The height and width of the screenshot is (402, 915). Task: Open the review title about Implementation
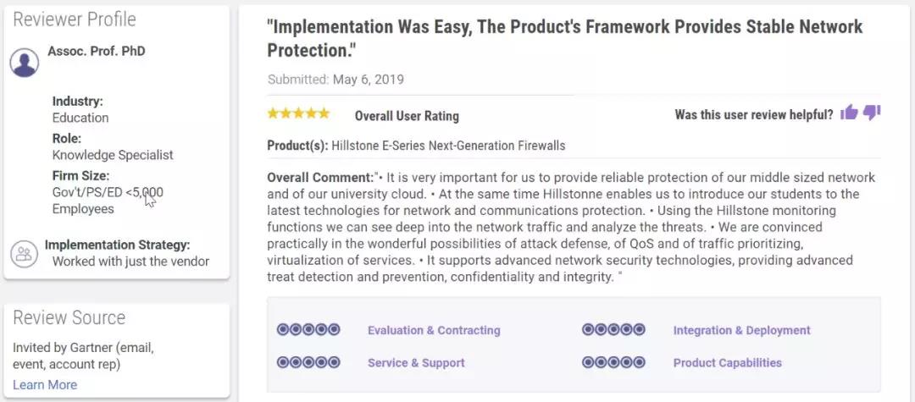(x=565, y=38)
